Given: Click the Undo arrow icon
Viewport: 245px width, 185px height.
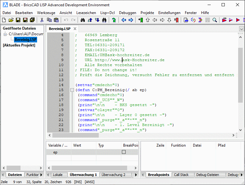Looking at the screenshot, I should pyautogui.click(x=66, y=20).
